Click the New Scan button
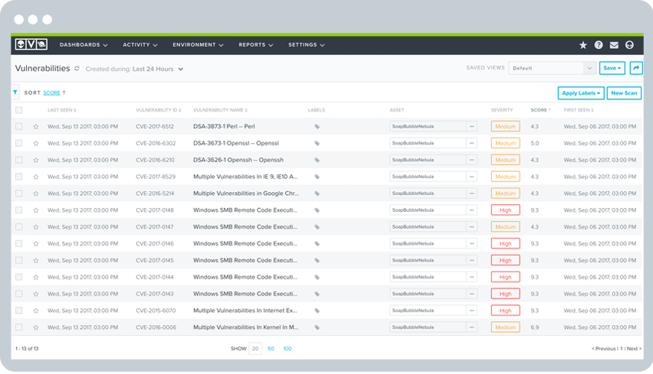Image resolution: width=653 pixels, height=374 pixels. [624, 93]
